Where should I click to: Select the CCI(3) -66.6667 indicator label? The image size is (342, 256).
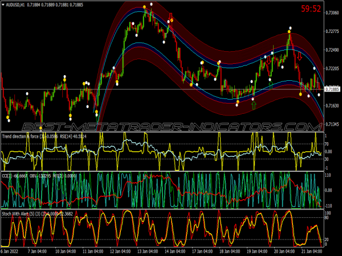point(15,176)
